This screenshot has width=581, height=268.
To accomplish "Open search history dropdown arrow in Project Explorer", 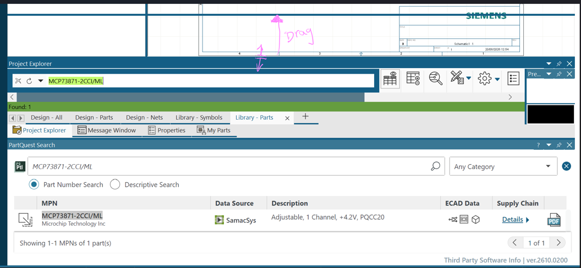I will pos(41,81).
